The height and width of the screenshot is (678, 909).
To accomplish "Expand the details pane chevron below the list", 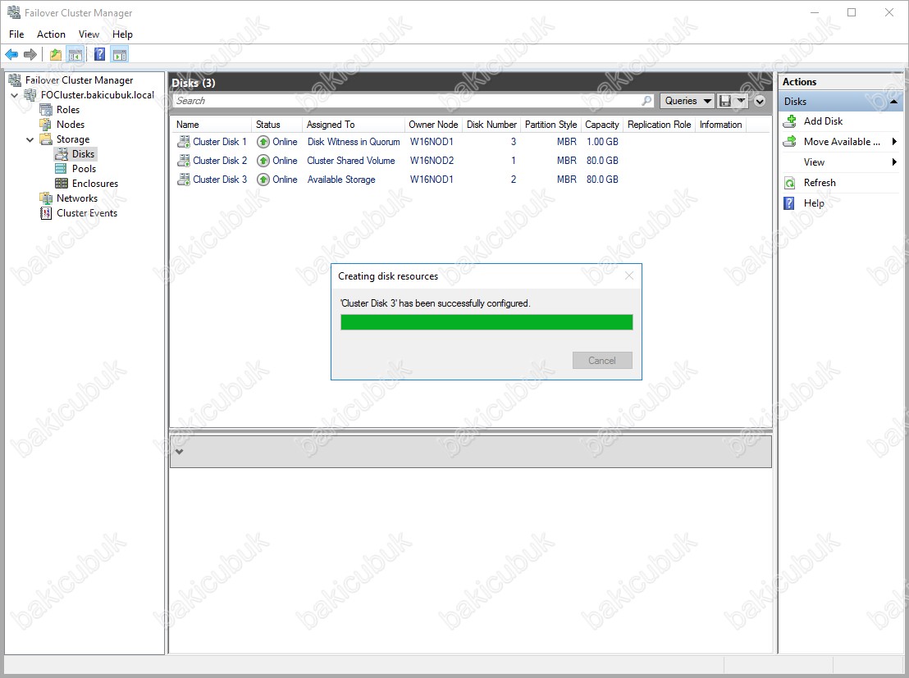I will (x=180, y=452).
